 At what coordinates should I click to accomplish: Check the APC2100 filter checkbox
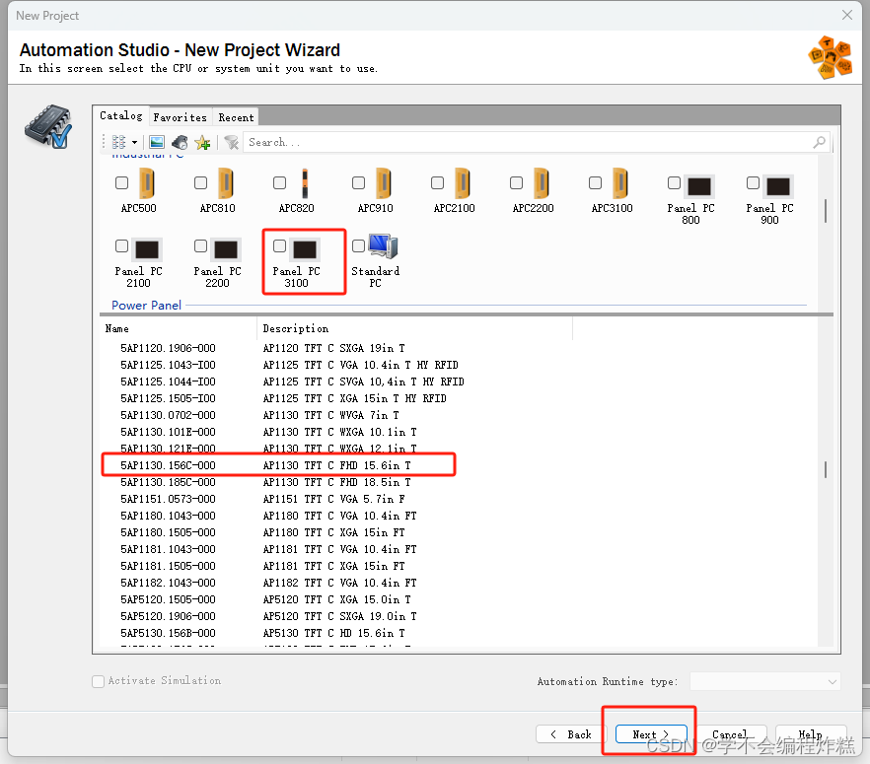coord(437,182)
